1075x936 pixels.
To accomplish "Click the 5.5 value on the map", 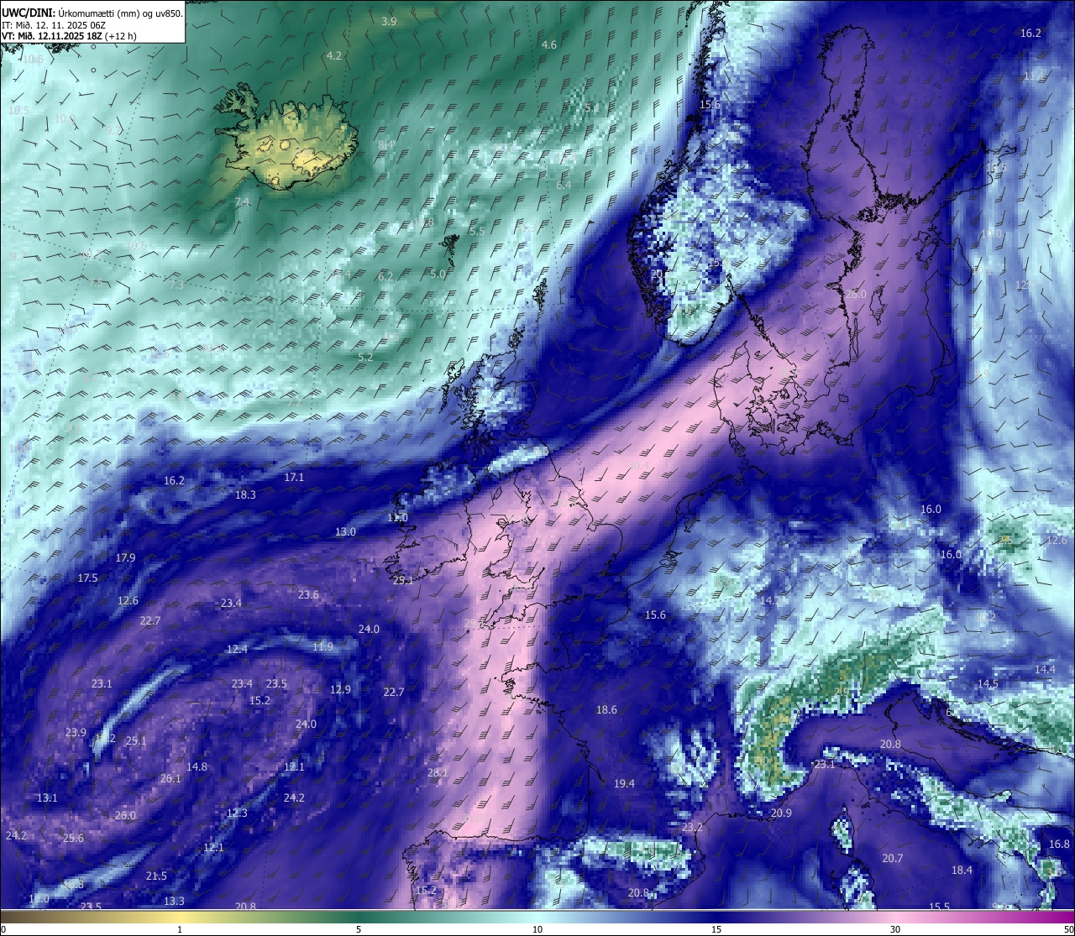I will [477, 231].
